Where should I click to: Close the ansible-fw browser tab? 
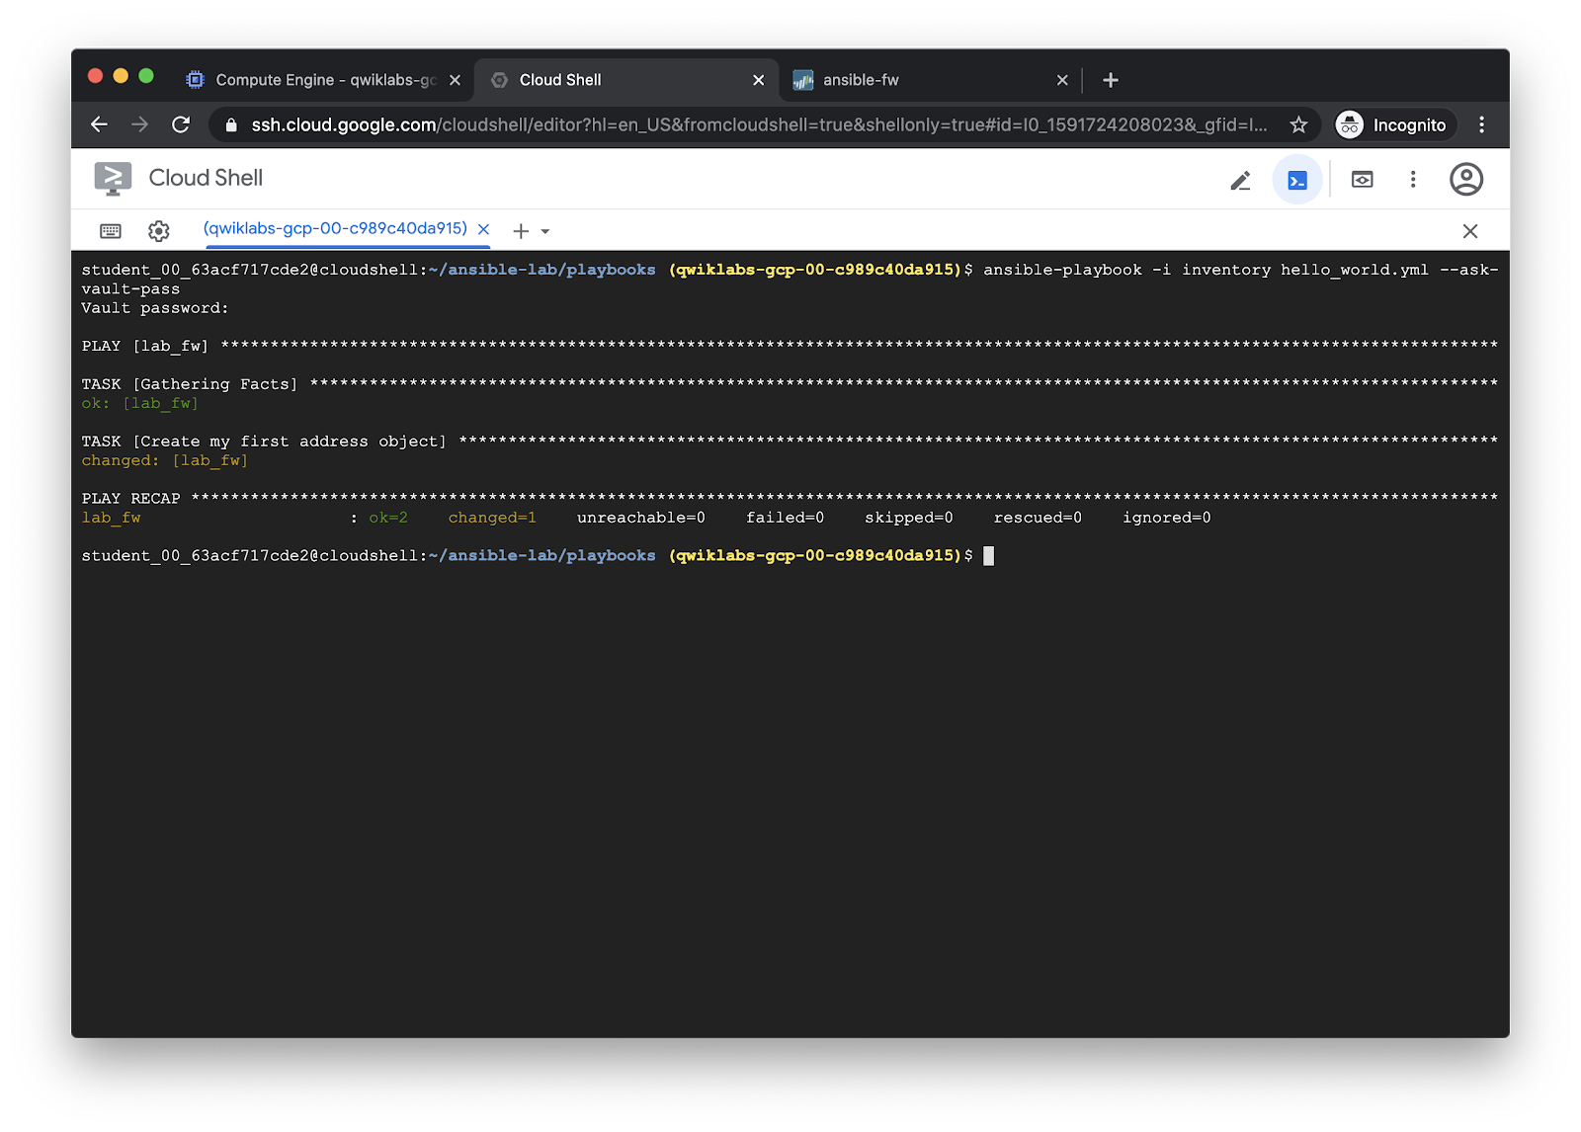click(x=1062, y=80)
